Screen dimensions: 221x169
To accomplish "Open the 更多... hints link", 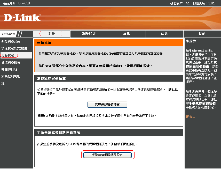I will 190,117.
